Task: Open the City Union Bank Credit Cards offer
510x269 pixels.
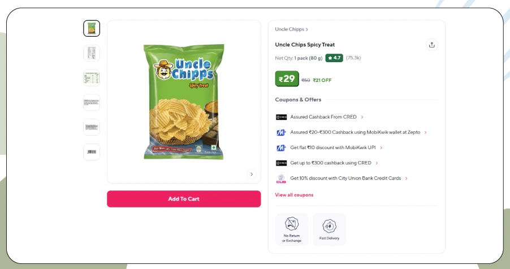Action: (349, 178)
